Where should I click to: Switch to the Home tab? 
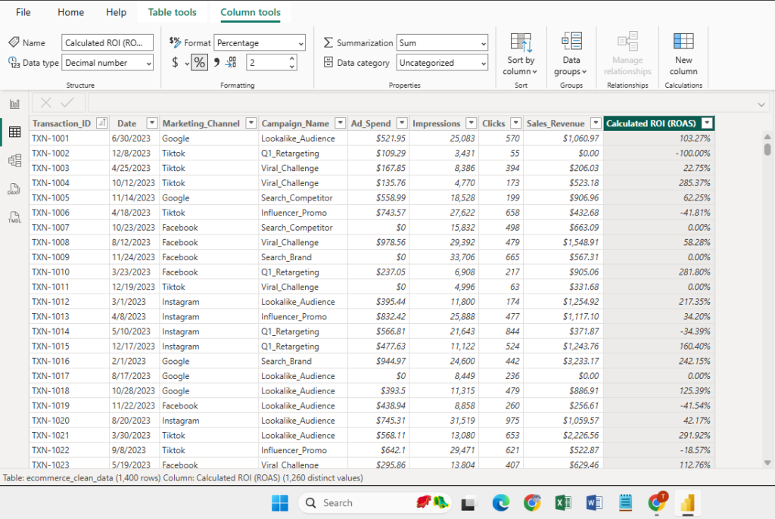point(70,12)
